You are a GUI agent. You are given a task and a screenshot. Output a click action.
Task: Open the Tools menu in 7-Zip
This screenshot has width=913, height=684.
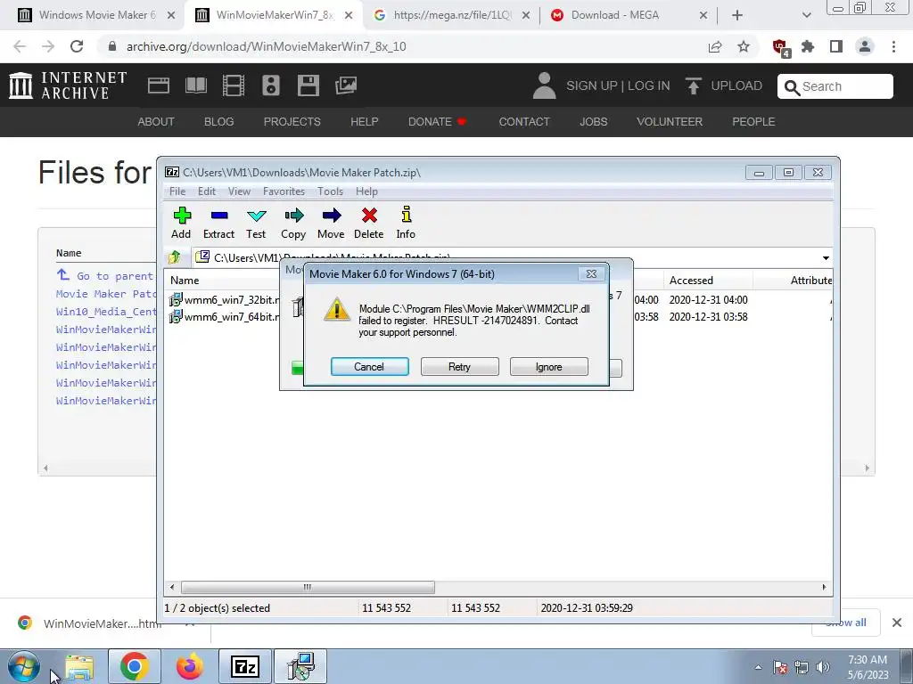[330, 191]
